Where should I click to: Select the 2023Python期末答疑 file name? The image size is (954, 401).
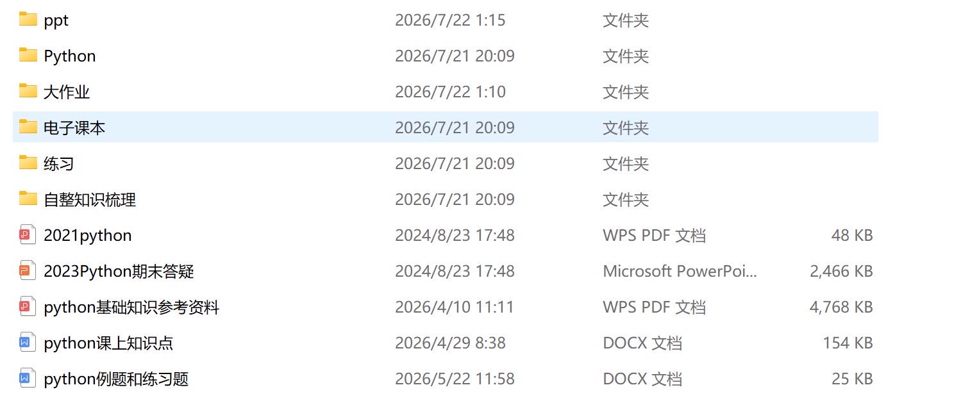[119, 272]
